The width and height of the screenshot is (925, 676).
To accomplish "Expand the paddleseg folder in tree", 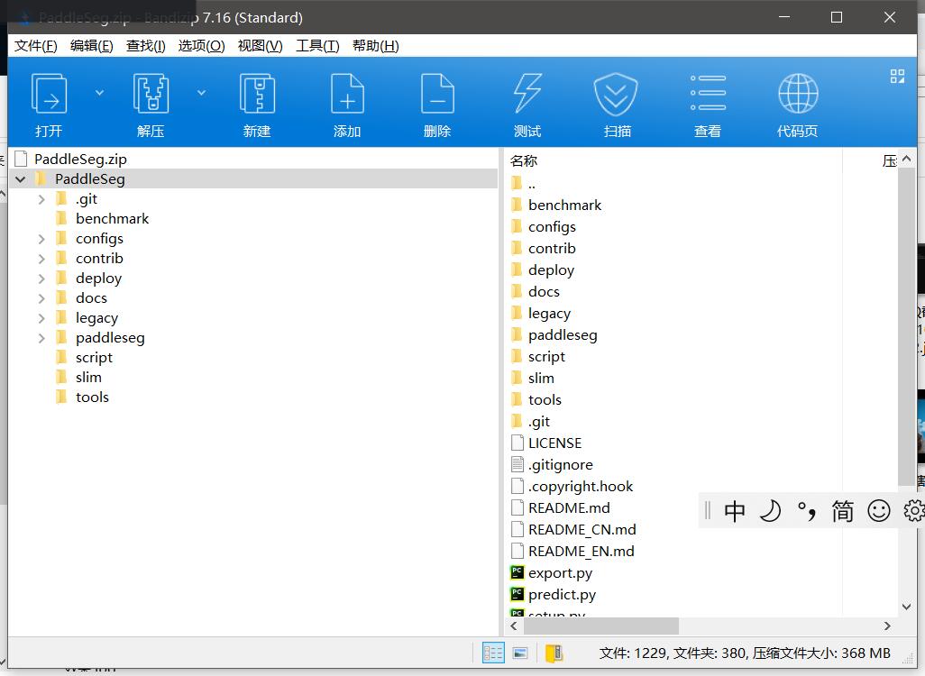I will tap(41, 338).
